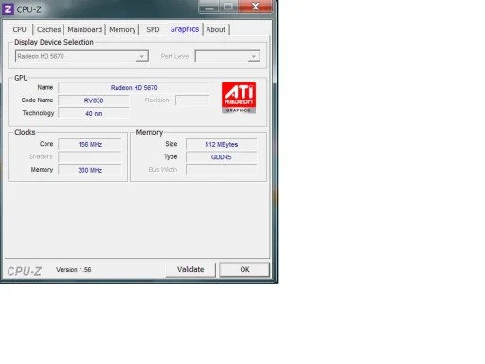485x364 pixels.
Task: Open the Caches tab
Action: tap(48, 29)
